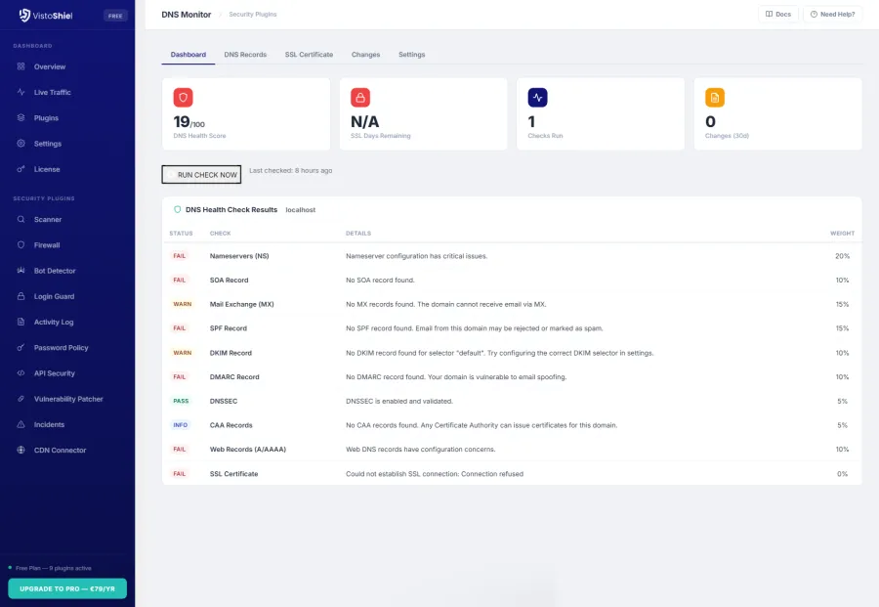This screenshot has height=607, width=879.
Task: Open the DNS Monitor Settings tab
Action: (411, 55)
